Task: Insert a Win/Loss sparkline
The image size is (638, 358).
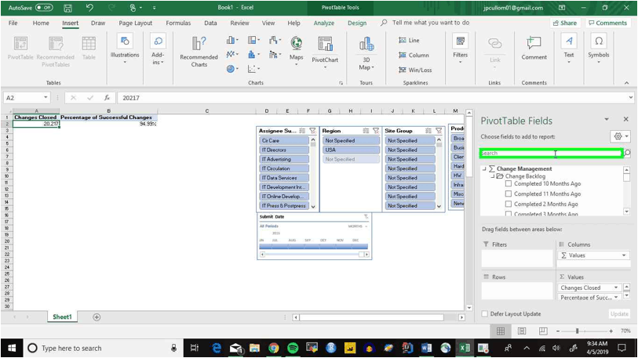Action: (415, 70)
